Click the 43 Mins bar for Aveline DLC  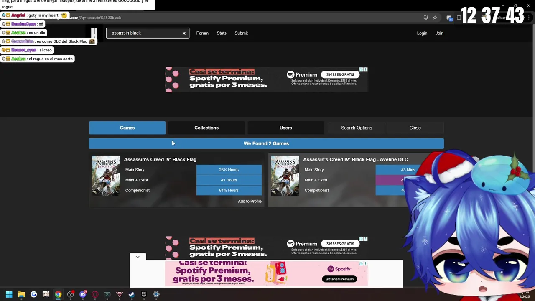pos(408,170)
